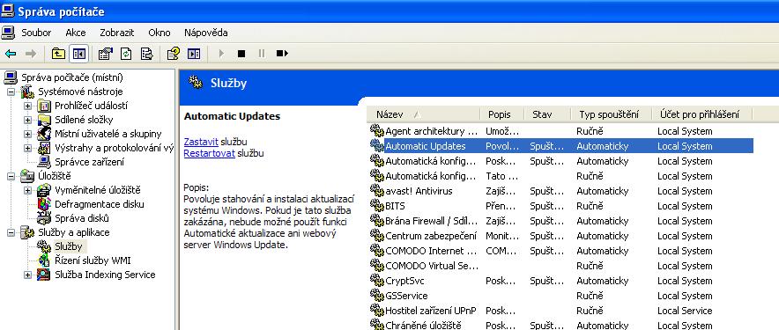Image resolution: width=779 pixels, height=330 pixels.
Task: Select the Agent architektury service row
Action: pyautogui.click(x=561, y=131)
